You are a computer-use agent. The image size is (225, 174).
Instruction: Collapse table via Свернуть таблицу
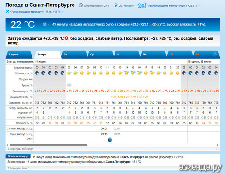pyautogui.click(x=20, y=149)
